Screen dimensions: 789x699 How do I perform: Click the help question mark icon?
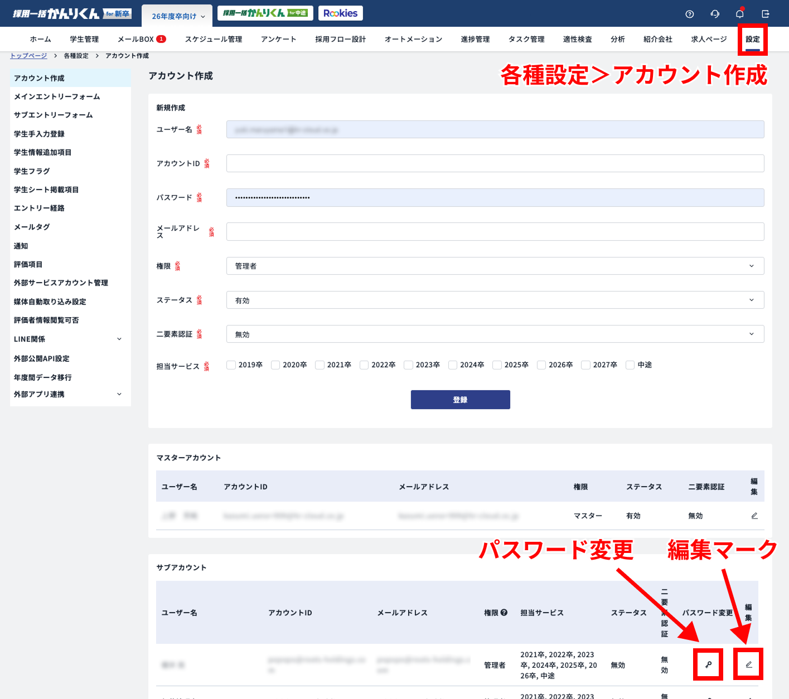click(x=689, y=14)
